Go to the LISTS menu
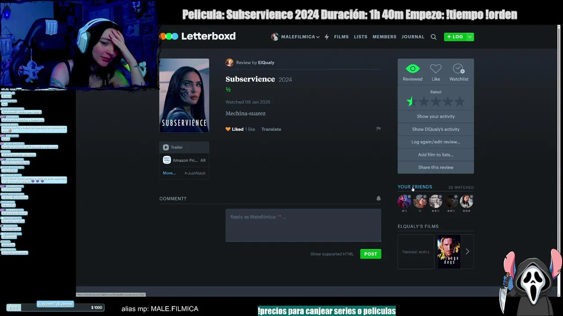The width and height of the screenshot is (563, 316). tap(361, 37)
